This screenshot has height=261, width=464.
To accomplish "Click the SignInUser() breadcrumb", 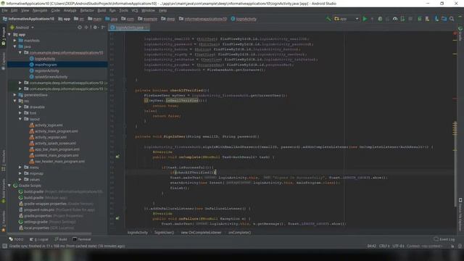I will pyautogui.click(x=165, y=233).
